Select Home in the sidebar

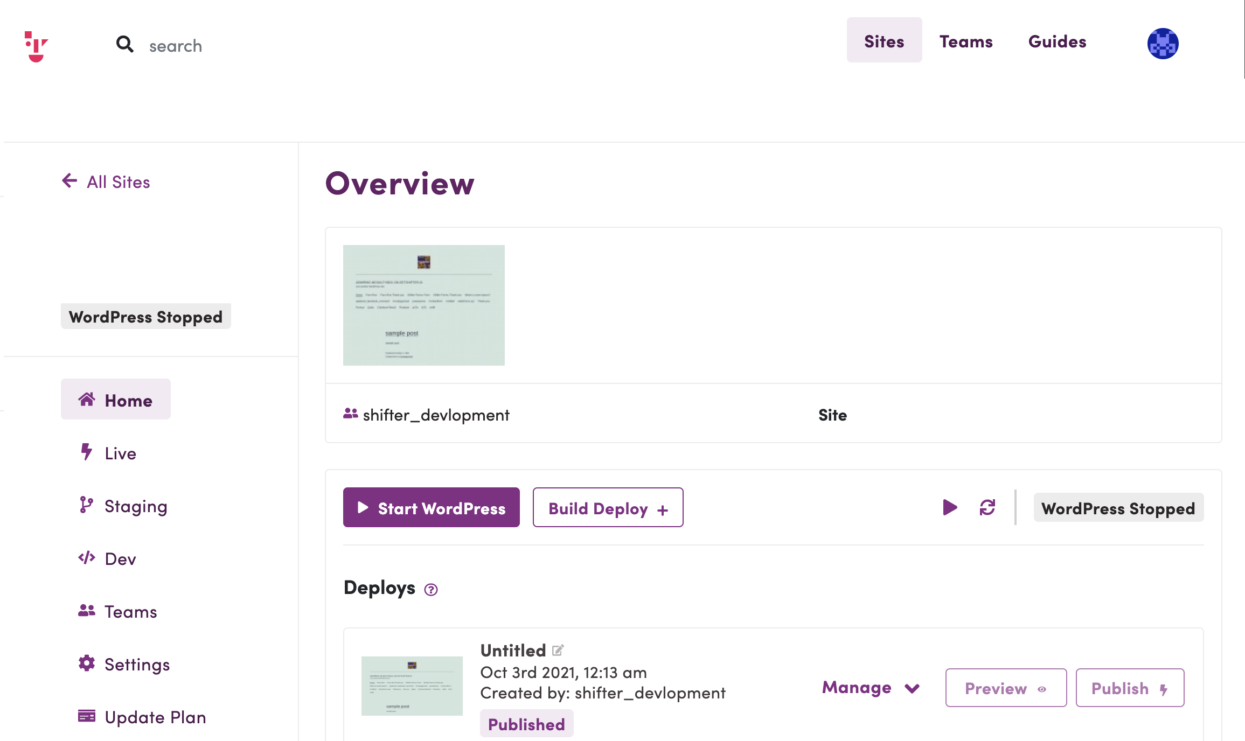(116, 400)
